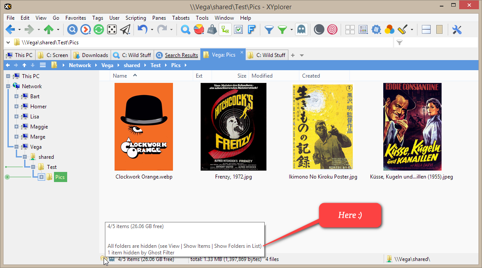
Task: Expand the Homer network node
Action: (17, 107)
